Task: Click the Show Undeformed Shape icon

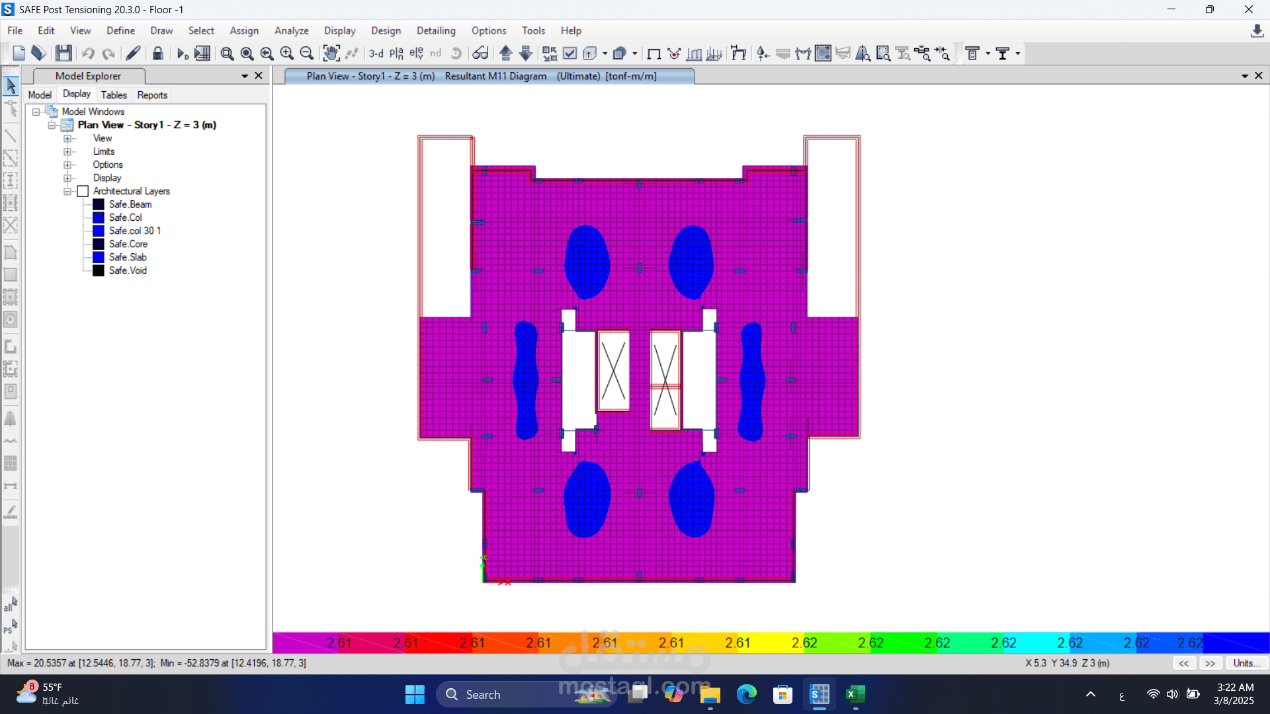Action: tap(654, 54)
